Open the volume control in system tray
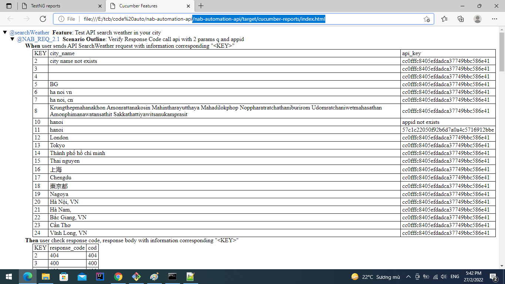The width and height of the screenshot is (505, 284). 443,277
